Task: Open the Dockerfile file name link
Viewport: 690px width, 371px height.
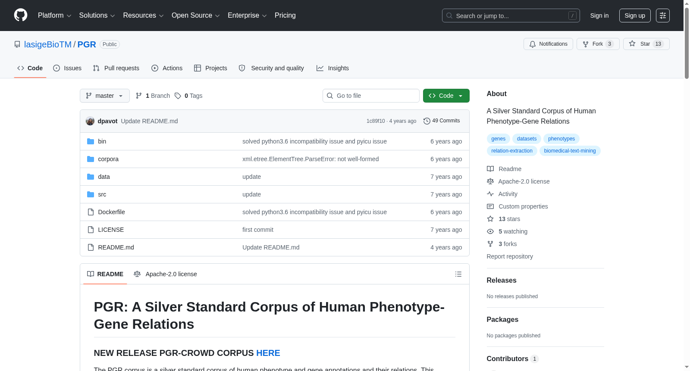Action: 112,212
